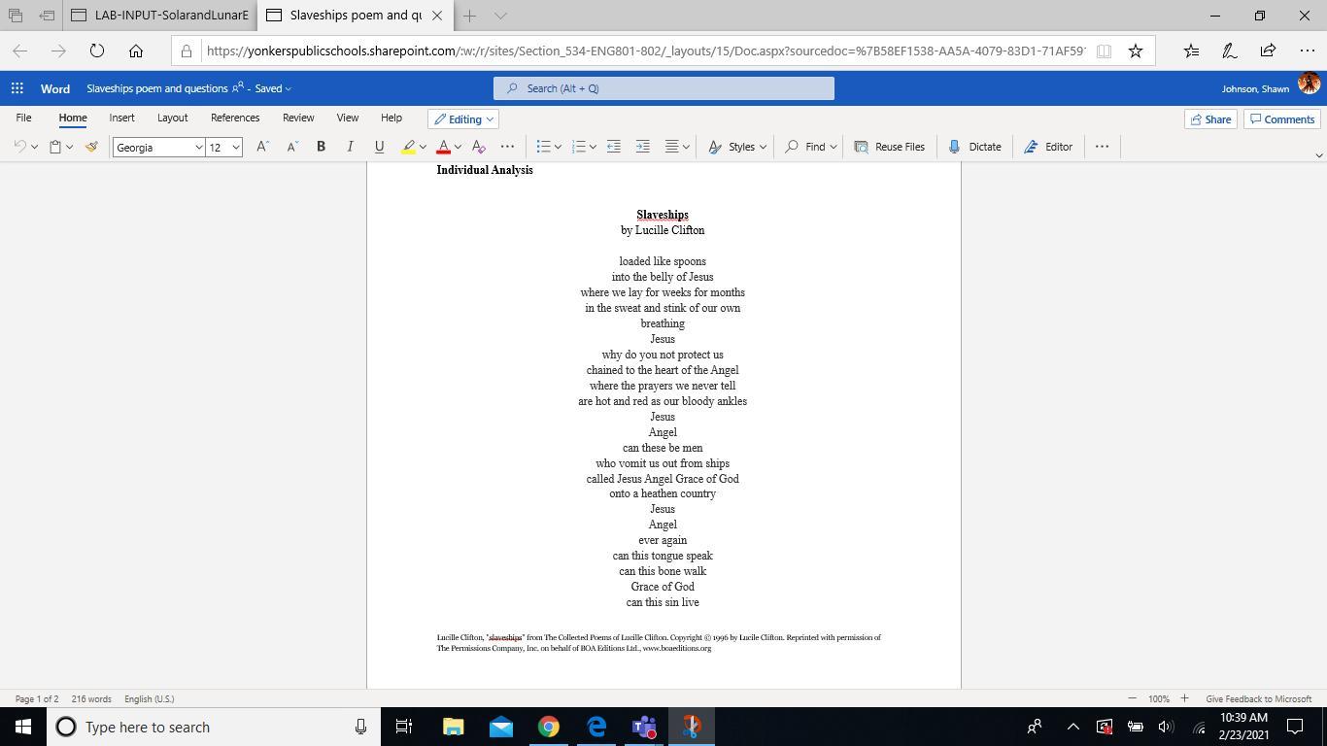
Task: Click the Paste clipboard icon
Action: point(55,147)
